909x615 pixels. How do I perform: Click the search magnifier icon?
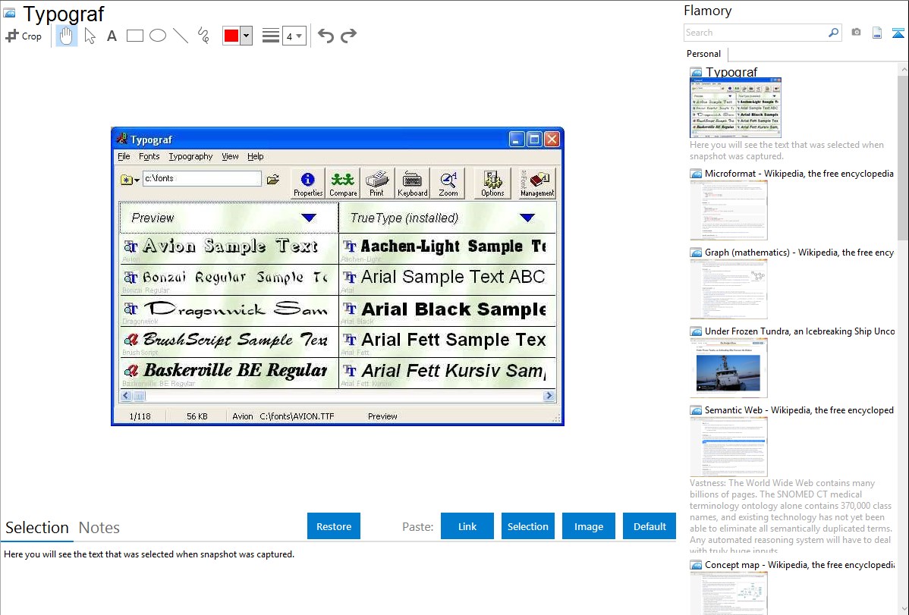coord(834,33)
